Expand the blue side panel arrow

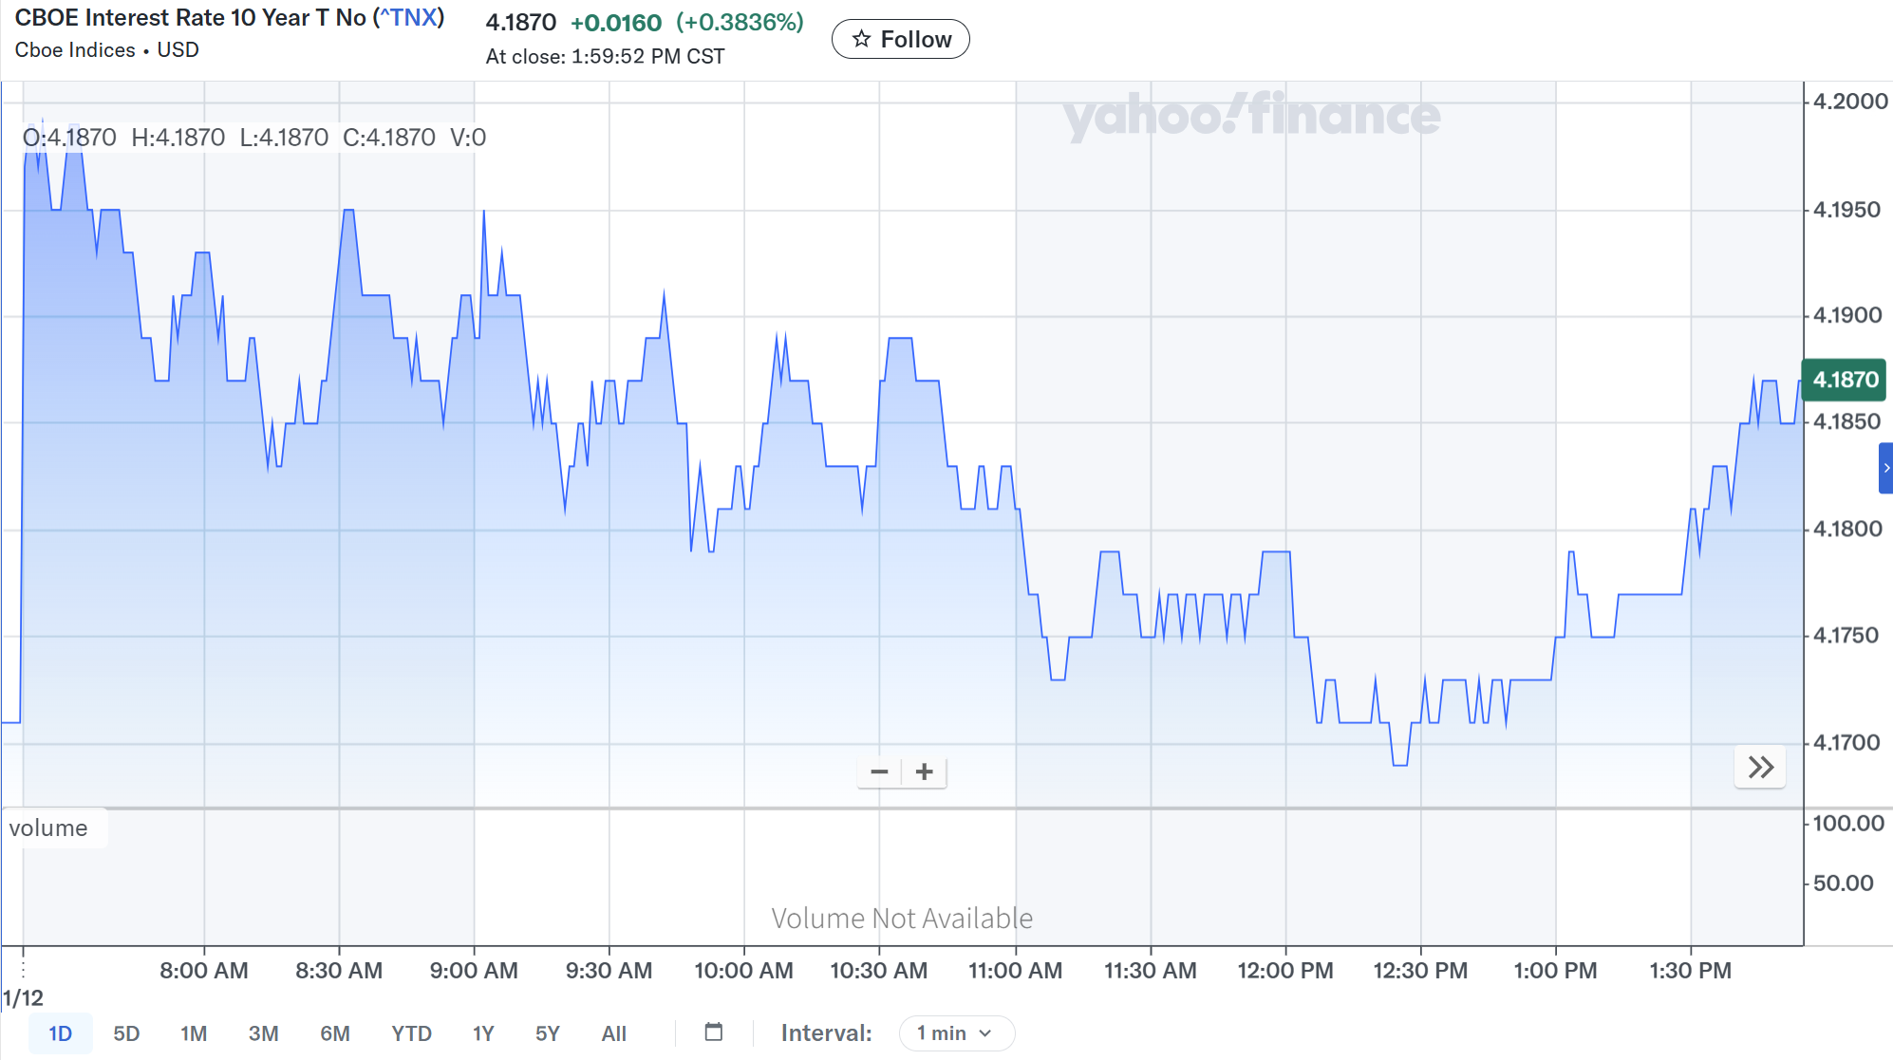(1885, 468)
